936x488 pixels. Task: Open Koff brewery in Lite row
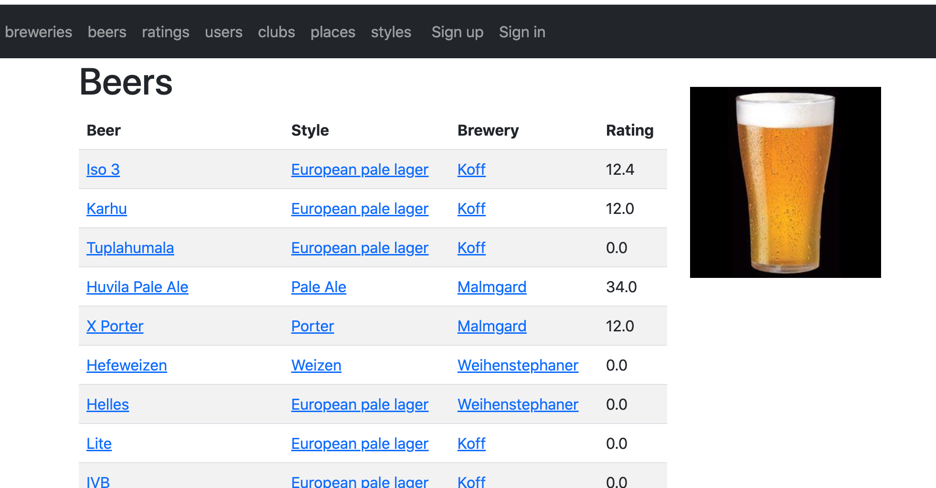pyautogui.click(x=471, y=444)
